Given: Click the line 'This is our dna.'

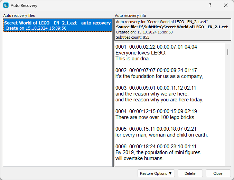Looking at the screenshot, I should point(132,59).
